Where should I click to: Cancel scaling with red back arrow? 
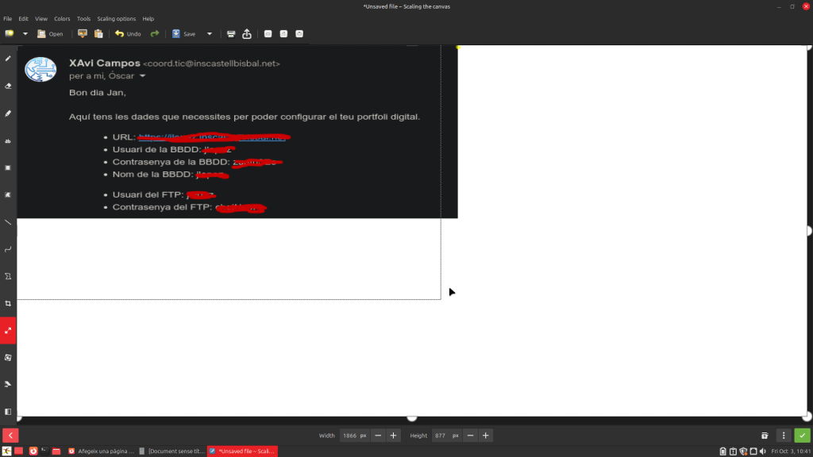10,436
